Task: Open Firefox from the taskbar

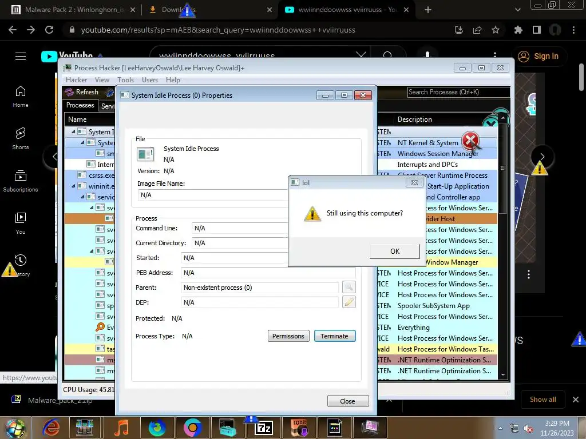Action: pos(157,428)
